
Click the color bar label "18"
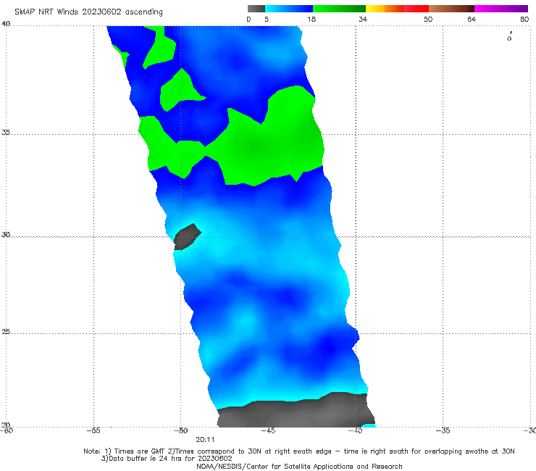coord(311,19)
